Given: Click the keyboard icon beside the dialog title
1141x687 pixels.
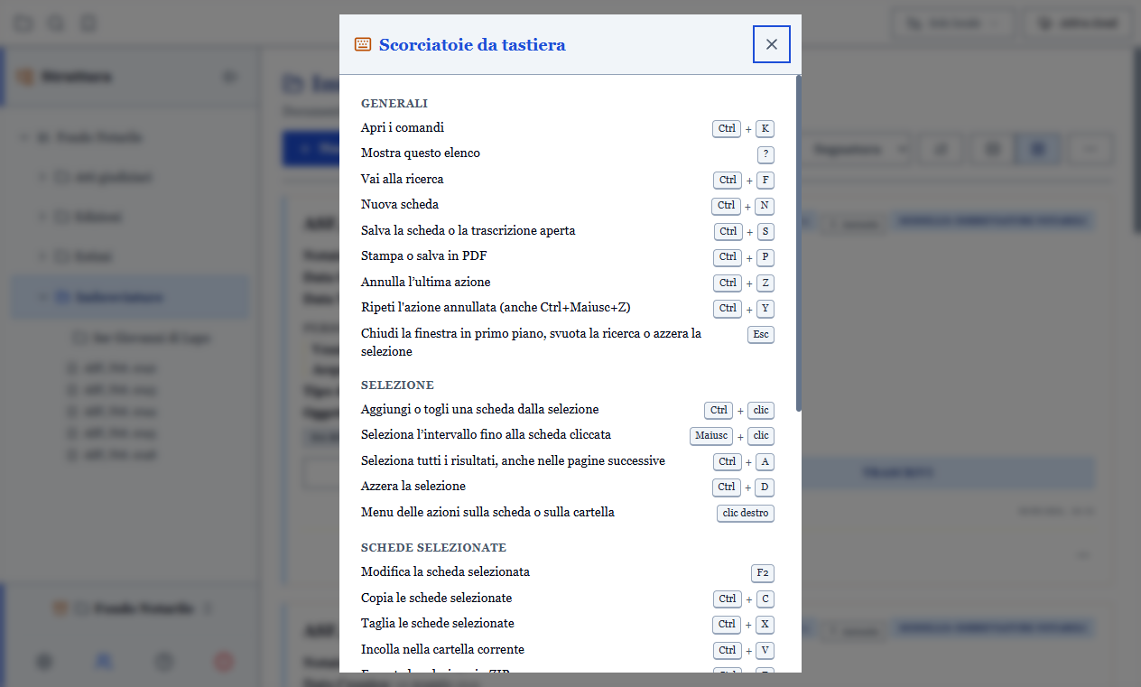Looking at the screenshot, I should click(363, 44).
